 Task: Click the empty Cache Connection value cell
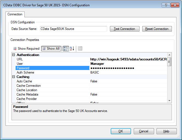[x=128, y=86]
